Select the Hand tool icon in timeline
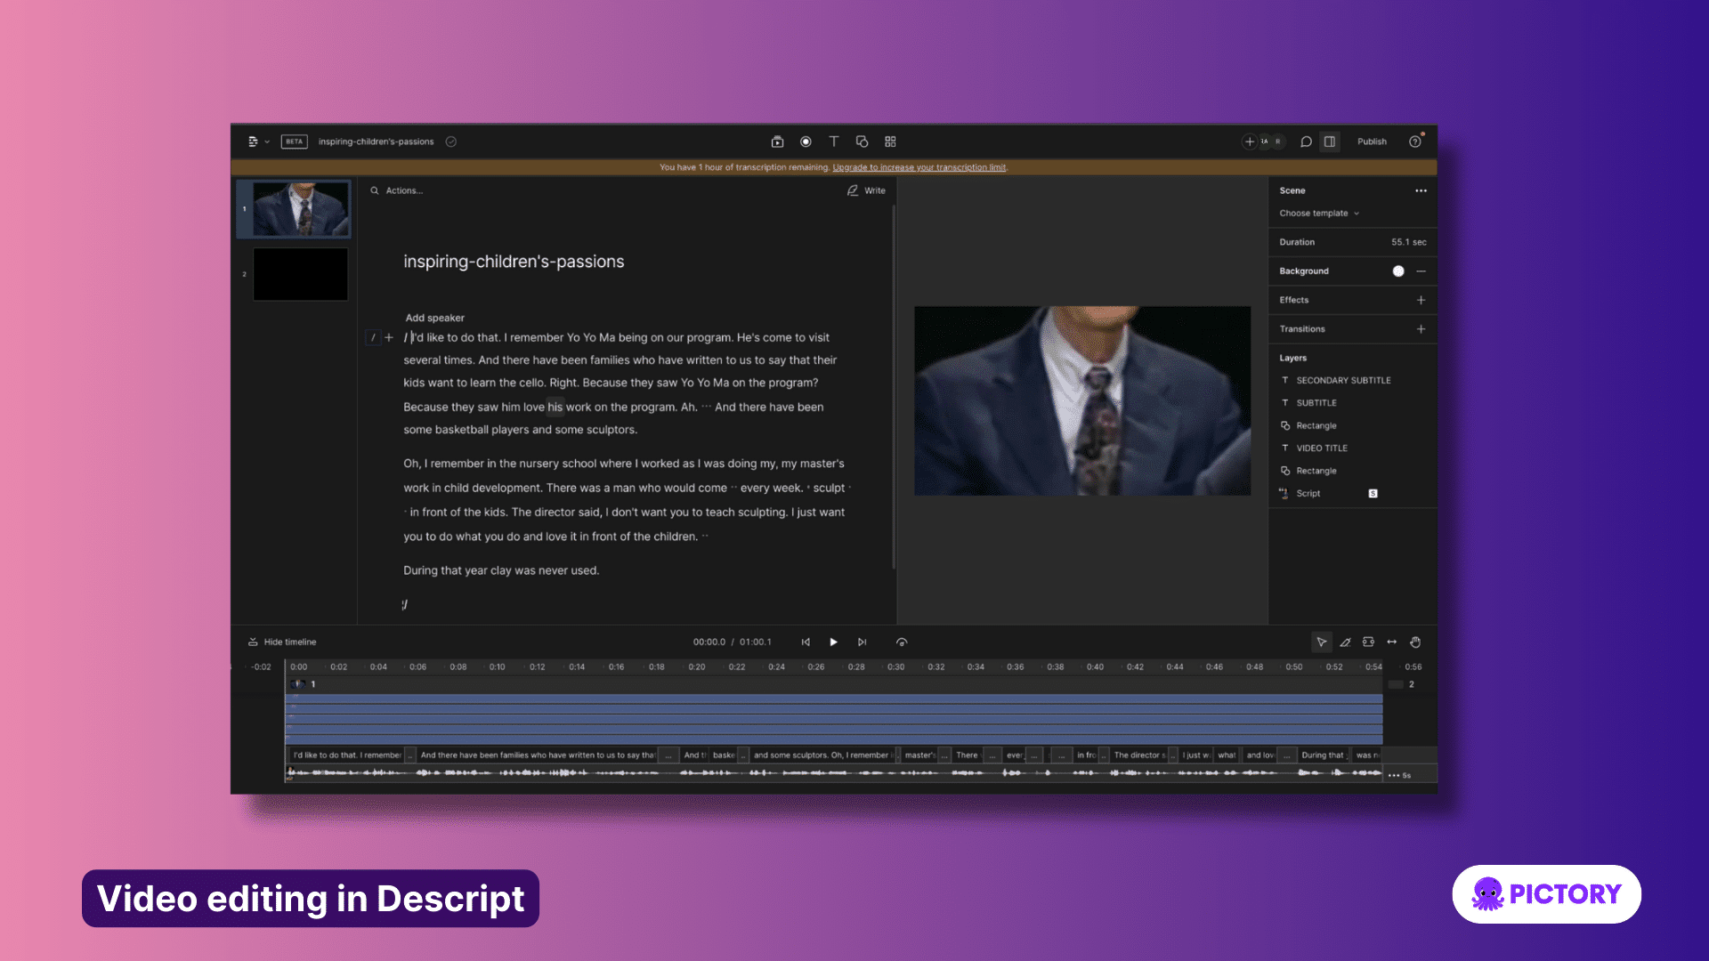 pyautogui.click(x=1415, y=642)
